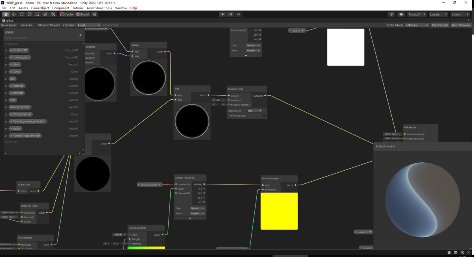Click the Unity status bar debugger icon

pyautogui.click(x=449, y=252)
